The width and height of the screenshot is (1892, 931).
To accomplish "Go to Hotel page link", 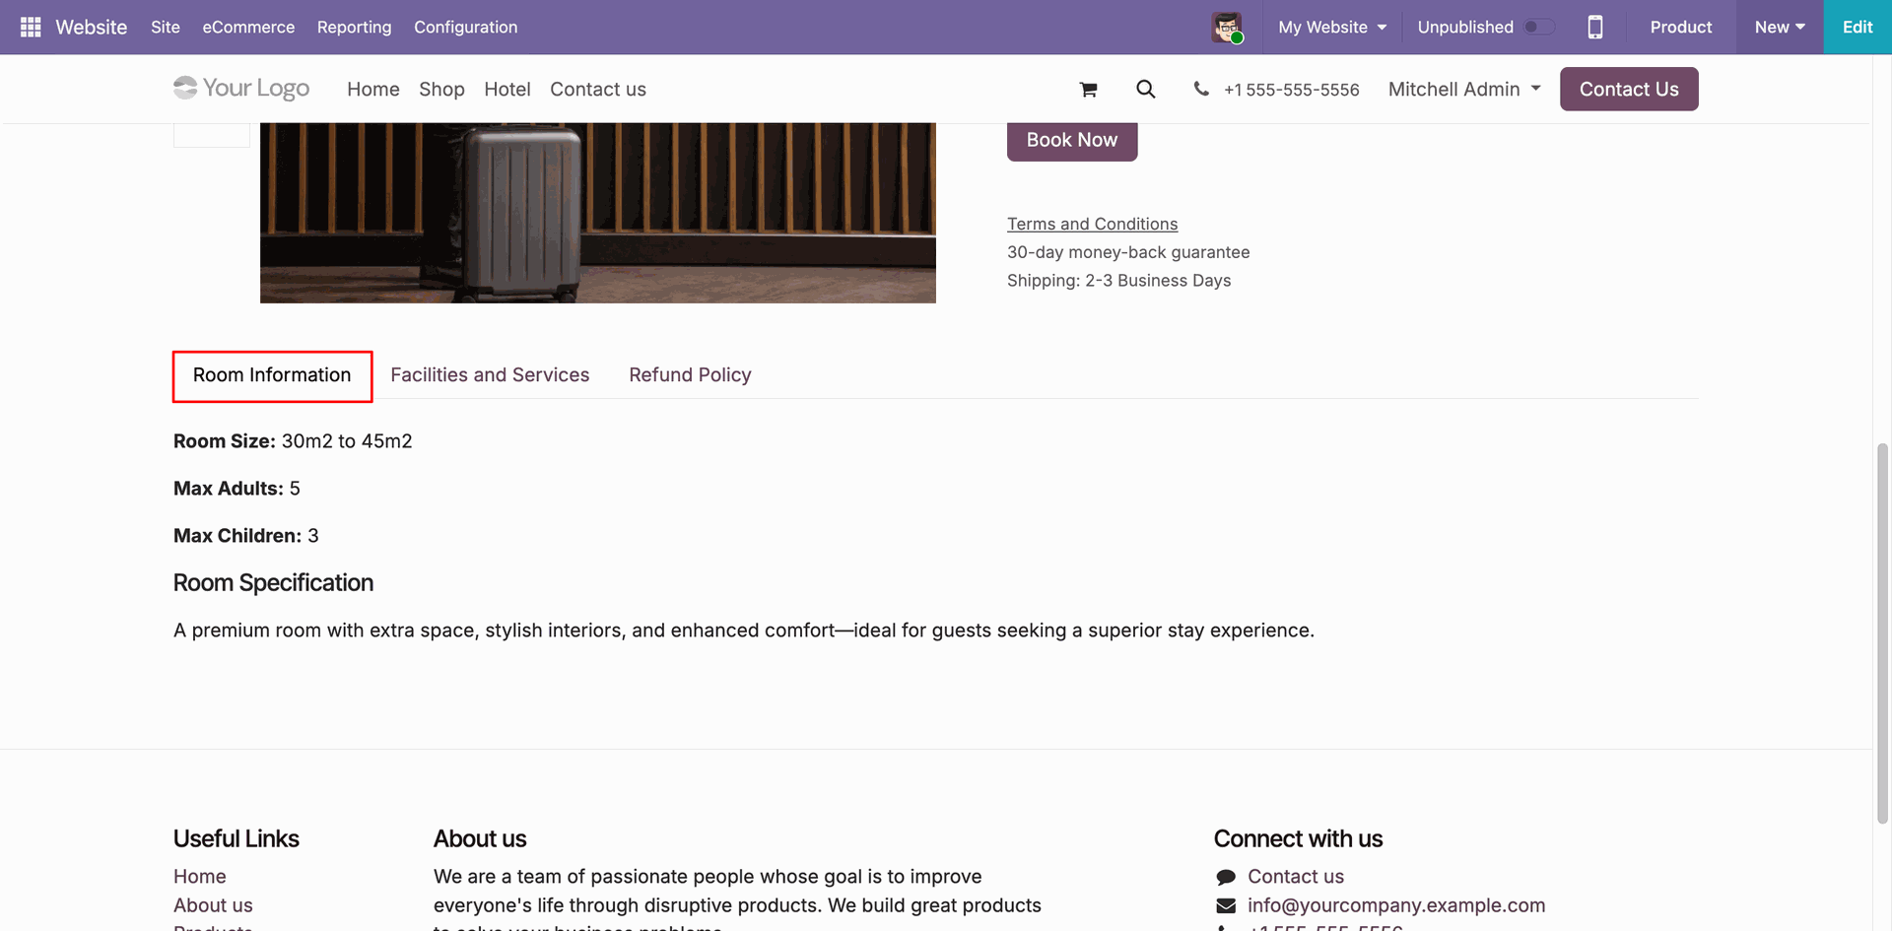I will tap(507, 89).
